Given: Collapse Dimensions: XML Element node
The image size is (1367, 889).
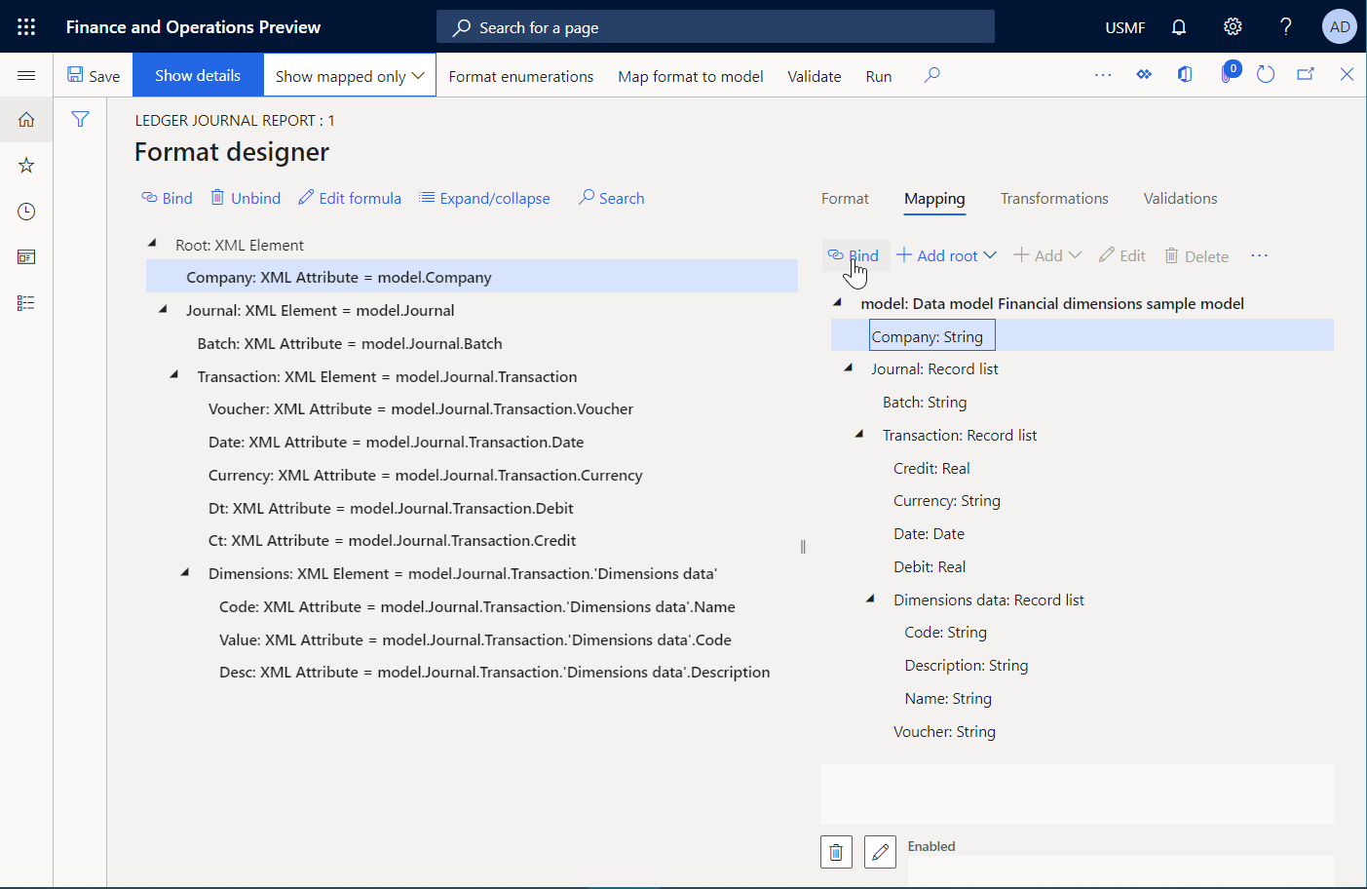Looking at the screenshot, I should point(184,572).
